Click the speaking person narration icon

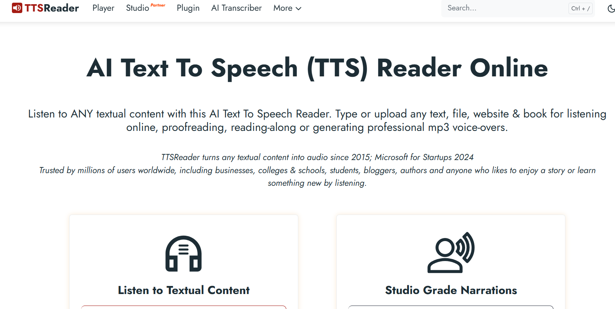click(x=451, y=253)
